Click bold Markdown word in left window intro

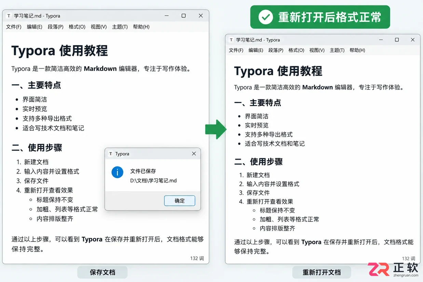pos(100,69)
